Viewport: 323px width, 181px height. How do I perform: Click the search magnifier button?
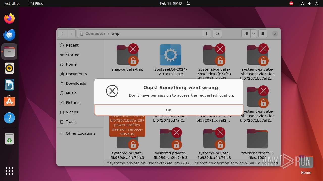[217, 34]
